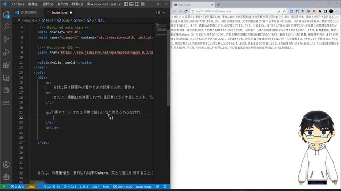This screenshot has height=191, width=341.
Task: Open a new browser tab
Action: (x=218, y=5)
